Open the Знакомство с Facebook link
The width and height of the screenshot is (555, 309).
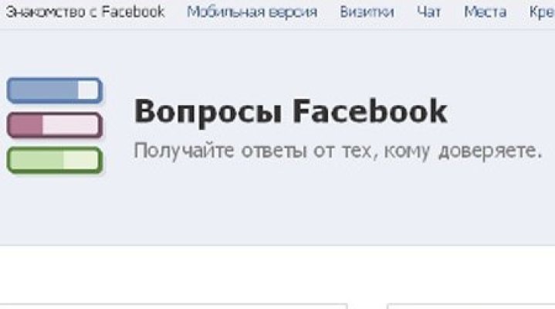86,12
